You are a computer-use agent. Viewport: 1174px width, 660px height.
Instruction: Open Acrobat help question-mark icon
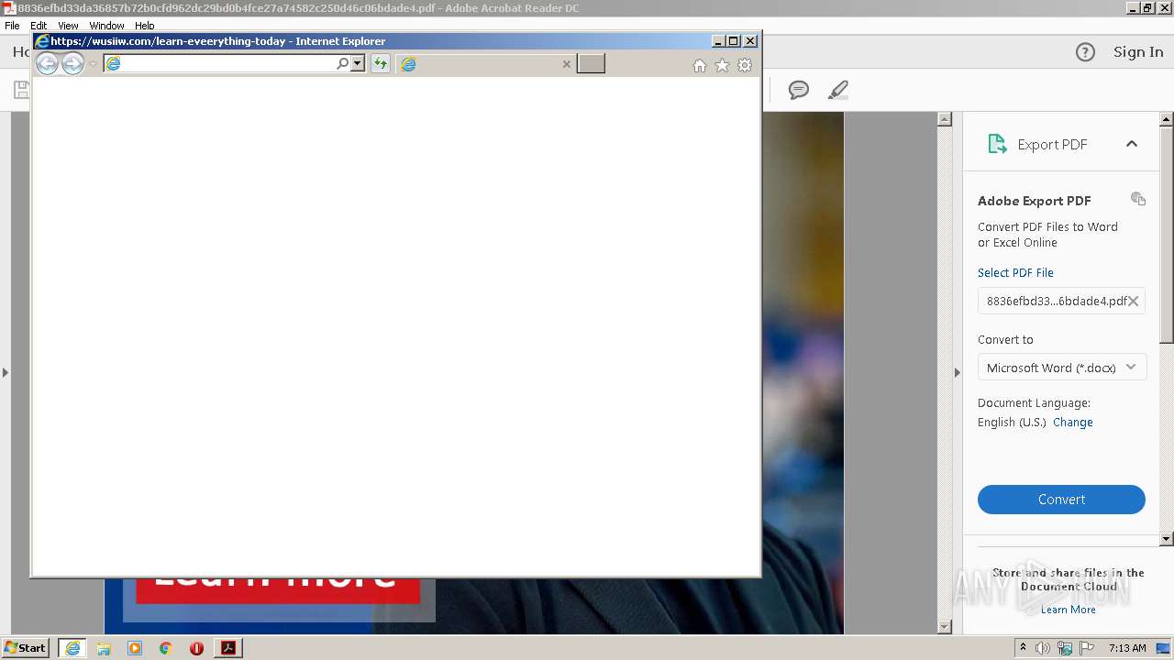click(x=1085, y=52)
